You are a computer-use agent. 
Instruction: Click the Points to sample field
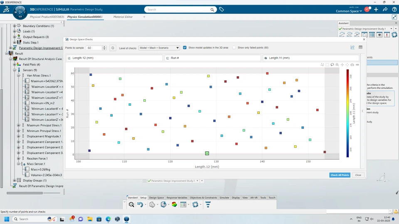[x=94, y=48]
